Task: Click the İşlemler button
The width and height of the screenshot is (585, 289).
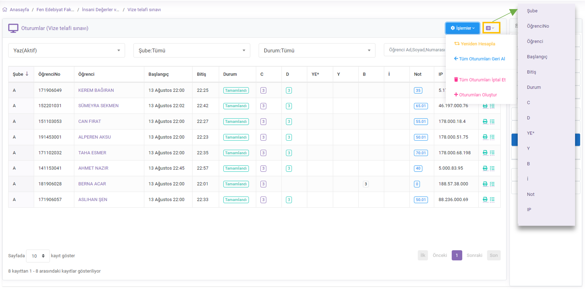Action: pos(462,28)
